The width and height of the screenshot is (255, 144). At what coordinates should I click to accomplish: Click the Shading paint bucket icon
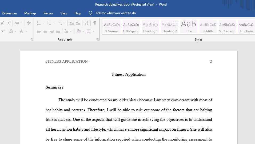(78, 31)
